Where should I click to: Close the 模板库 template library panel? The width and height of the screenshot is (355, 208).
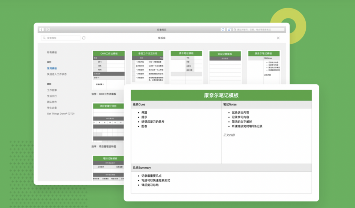[278, 38]
